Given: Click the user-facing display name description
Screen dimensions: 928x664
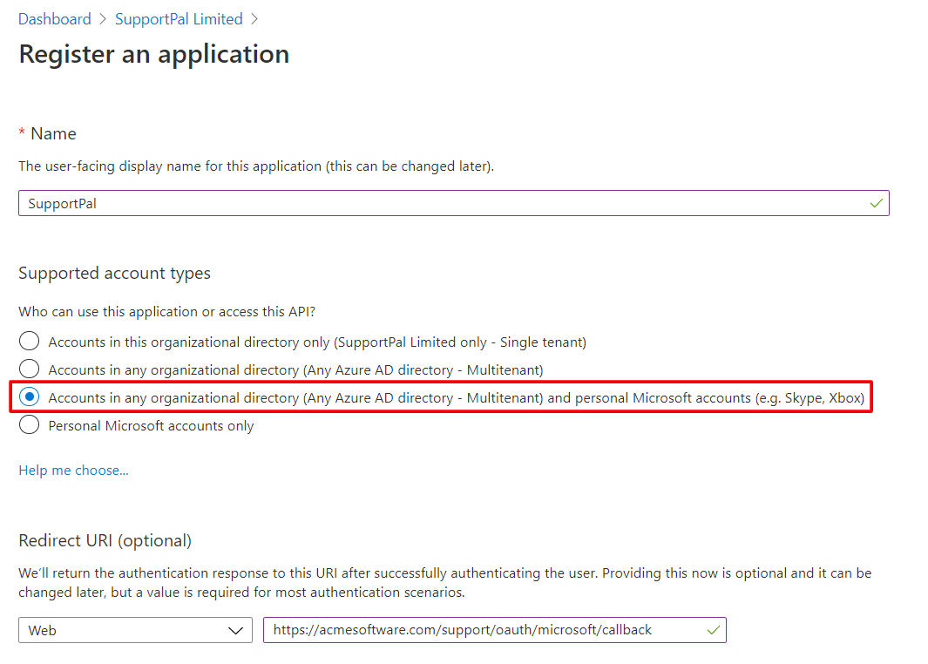Looking at the screenshot, I should [256, 166].
